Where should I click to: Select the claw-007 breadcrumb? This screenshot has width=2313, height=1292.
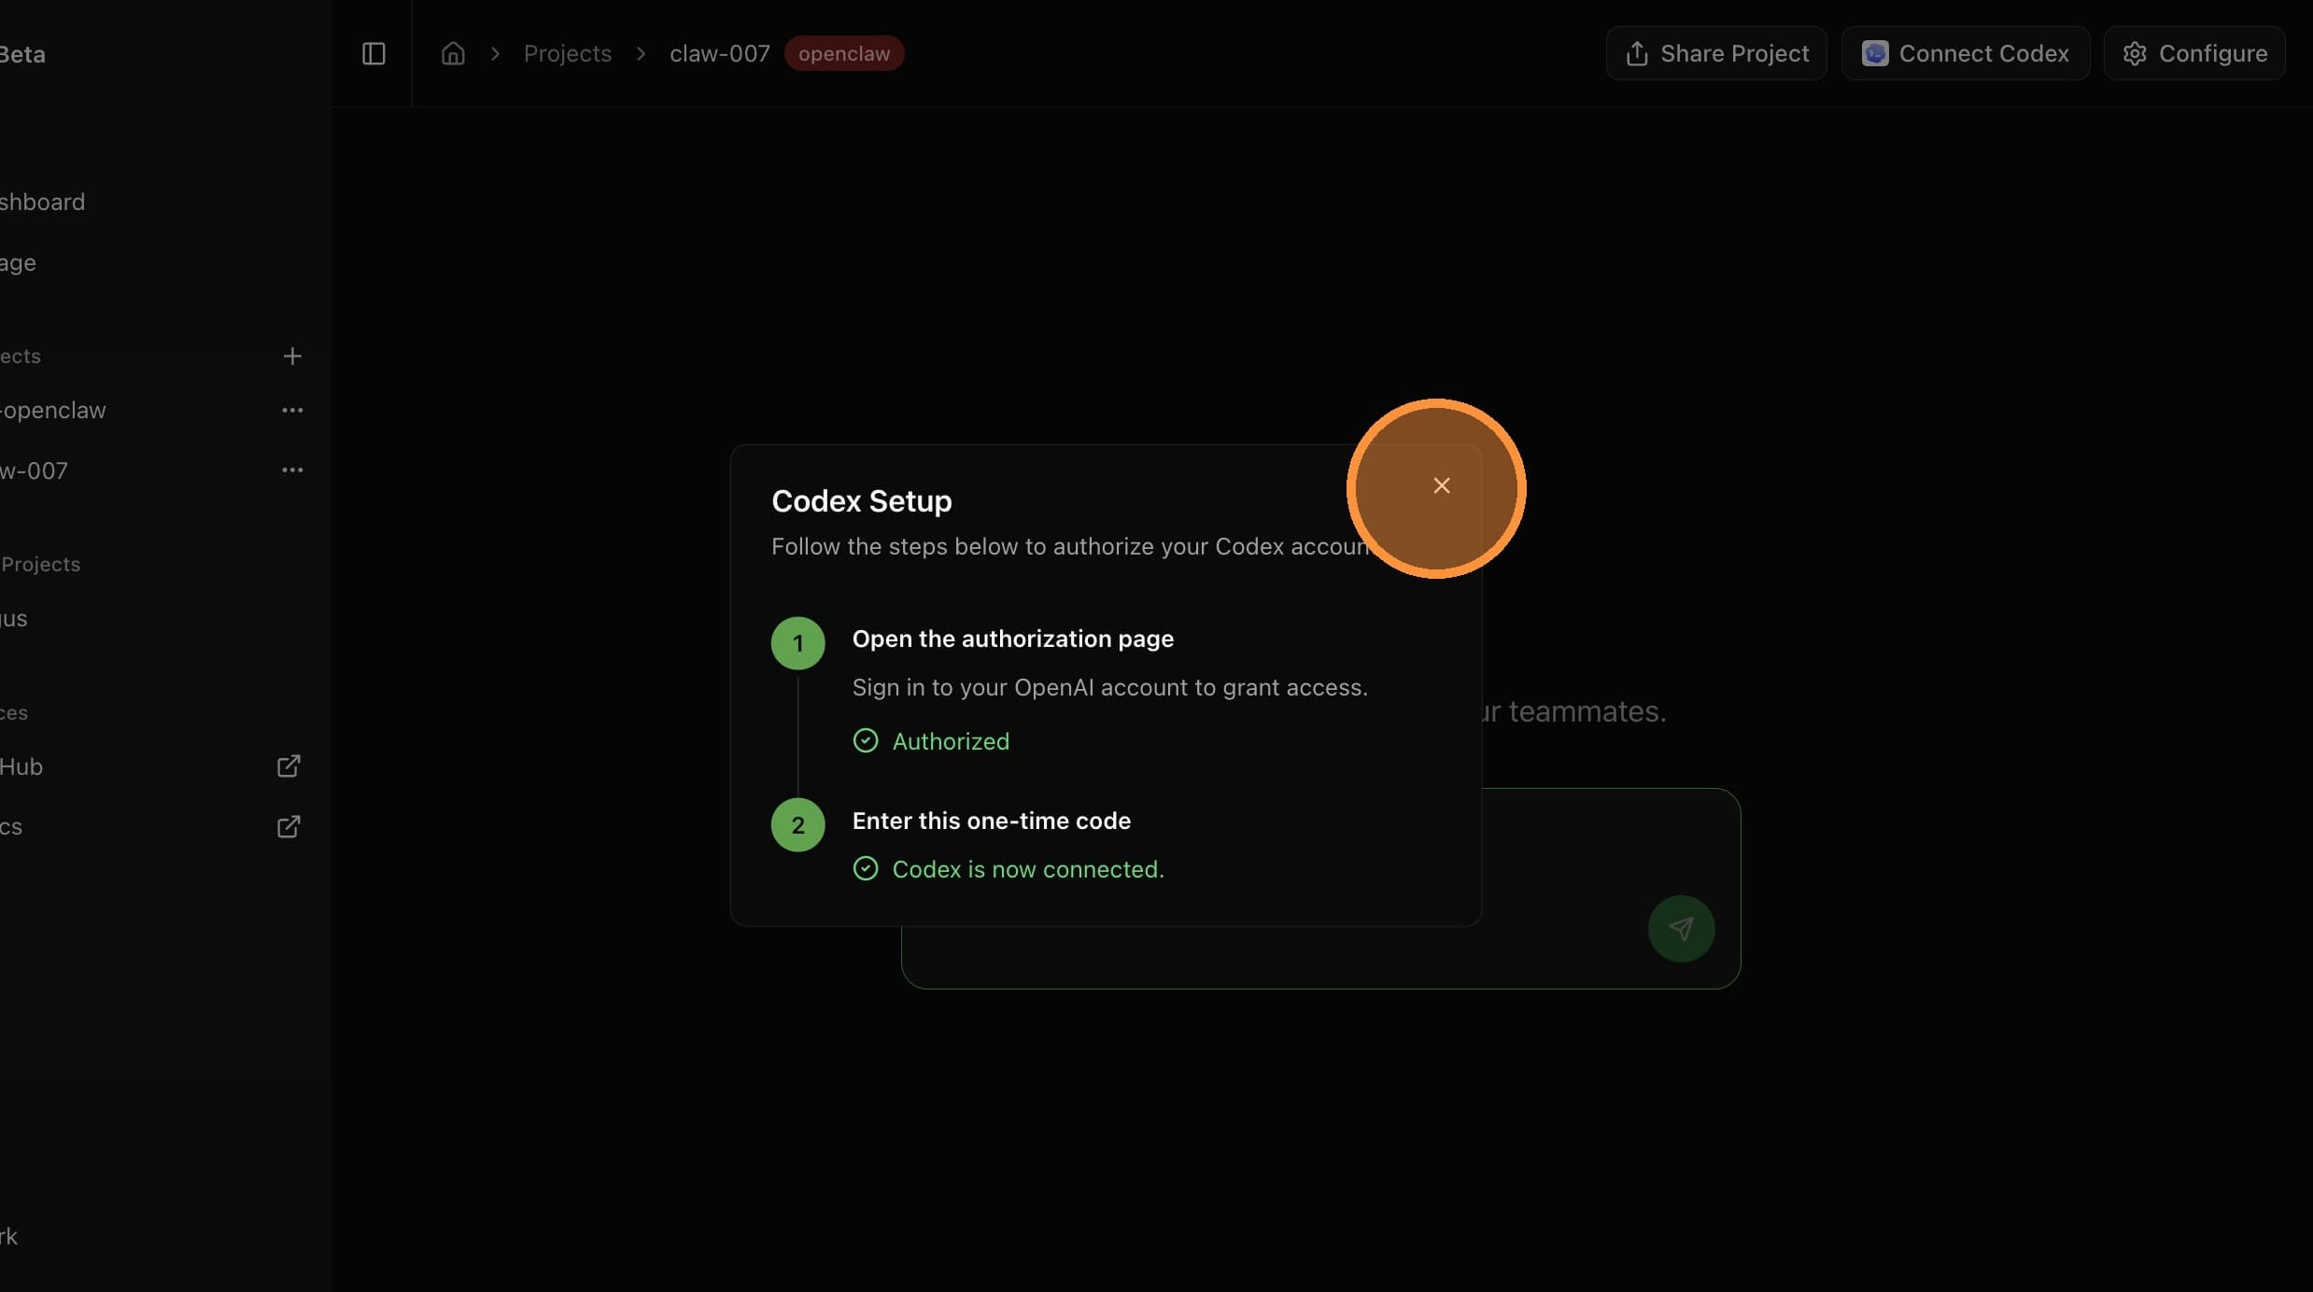tap(720, 53)
